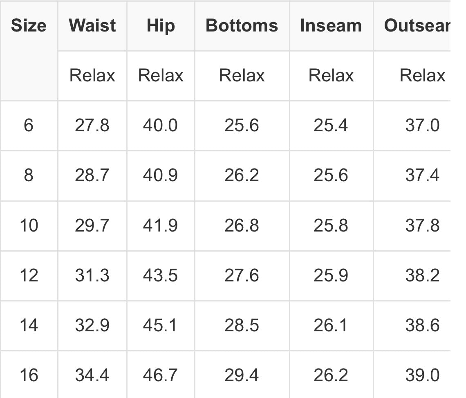466x398 pixels.
Task: Select the size 12 row label
Action: click(29, 275)
